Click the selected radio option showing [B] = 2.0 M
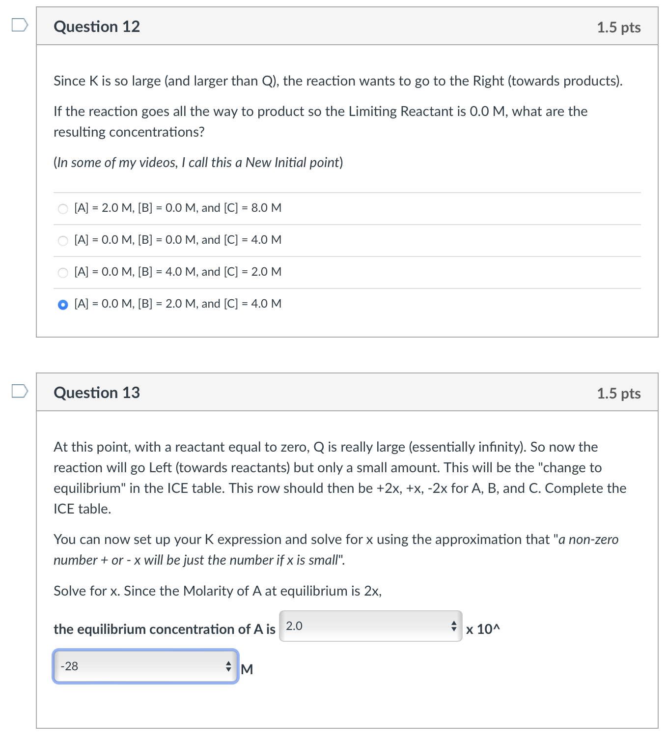667x743 pixels. pyautogui.click(x=62, y=304)
